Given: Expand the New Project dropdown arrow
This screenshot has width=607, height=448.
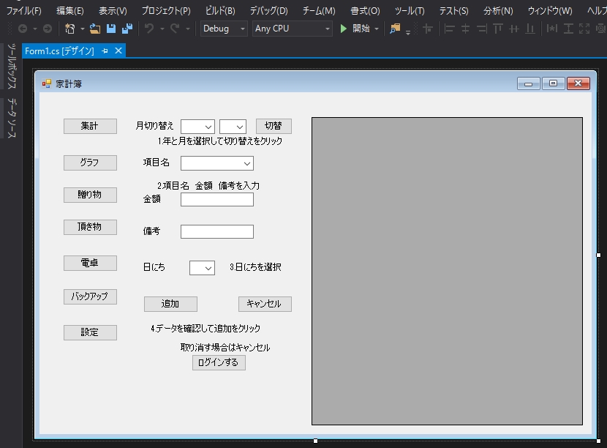Looking at the screenshot, I should pyautogui.click(x=83, y=29).
